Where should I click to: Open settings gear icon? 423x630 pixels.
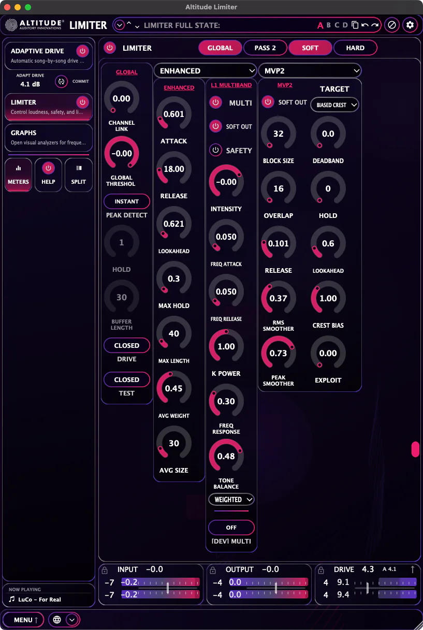tap(410, 25)
